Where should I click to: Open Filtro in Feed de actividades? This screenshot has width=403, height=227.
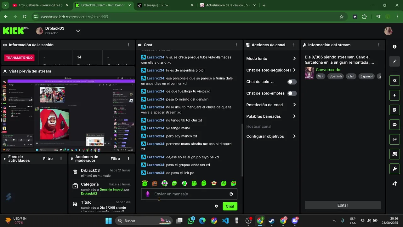click(x=48, y=159)
